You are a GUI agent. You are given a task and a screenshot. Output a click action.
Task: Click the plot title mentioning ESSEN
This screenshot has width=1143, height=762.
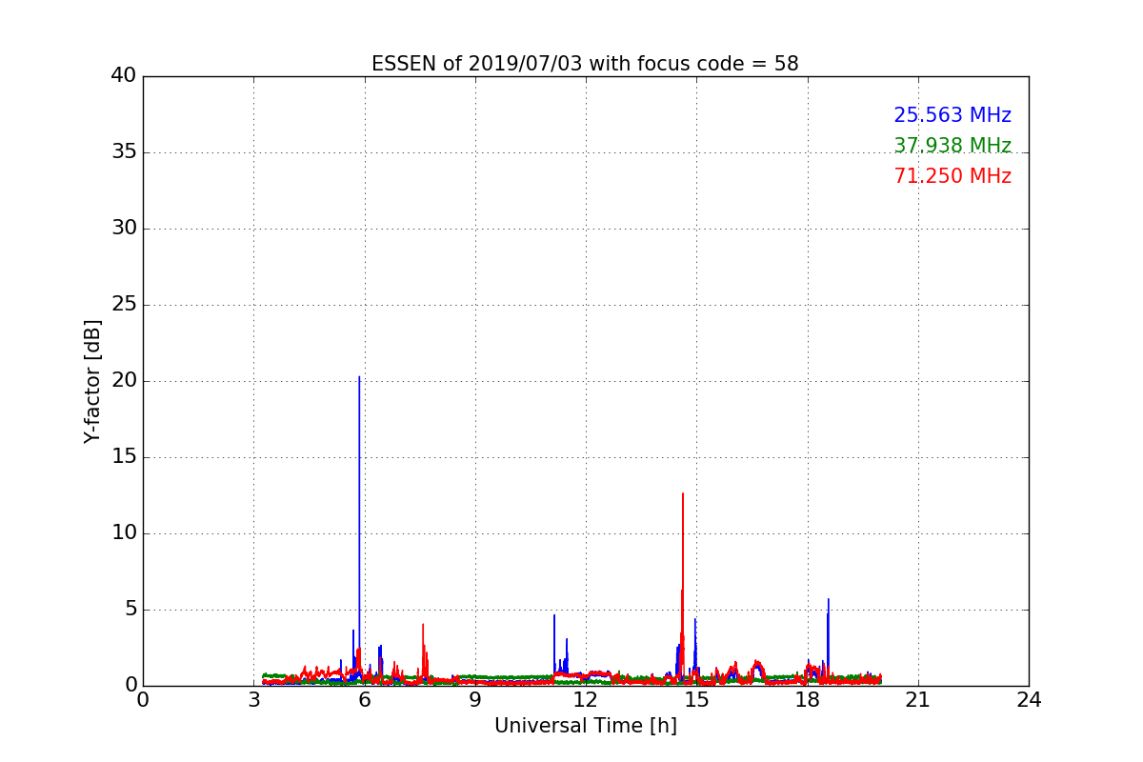pos(585,64)
